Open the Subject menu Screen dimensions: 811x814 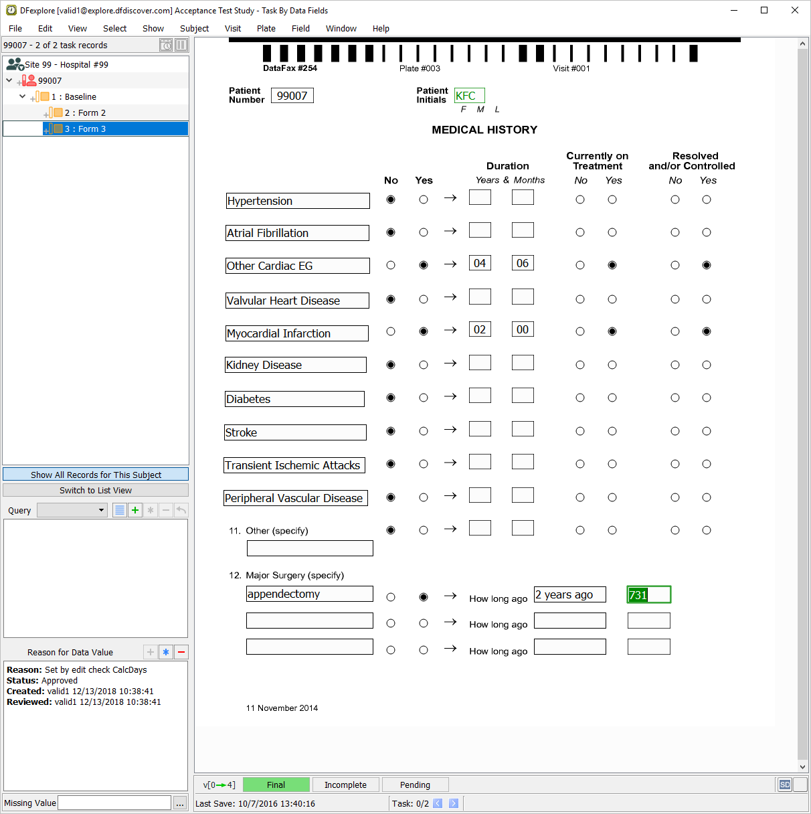[x=194, y=28]
